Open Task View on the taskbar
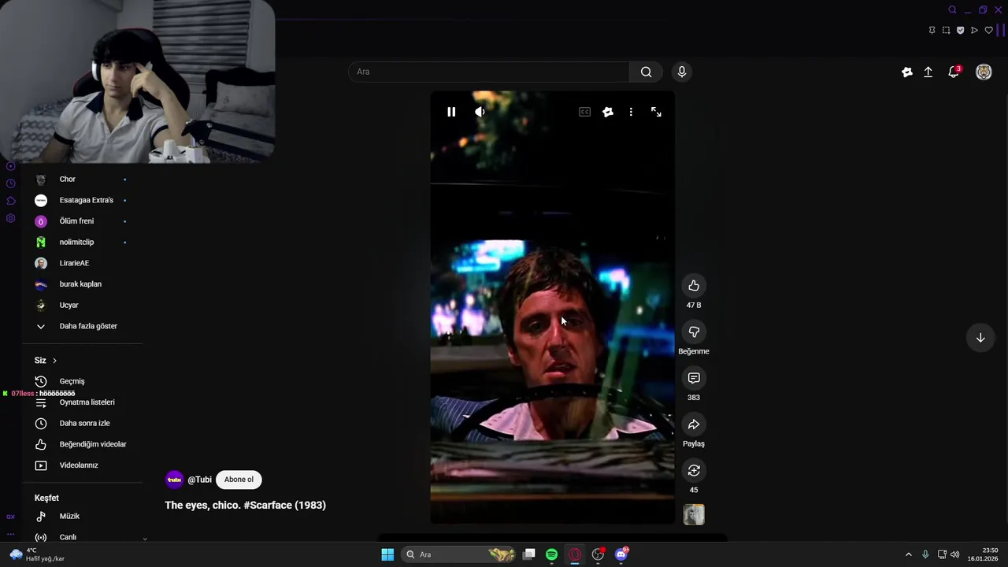 (x=529, y=554)
